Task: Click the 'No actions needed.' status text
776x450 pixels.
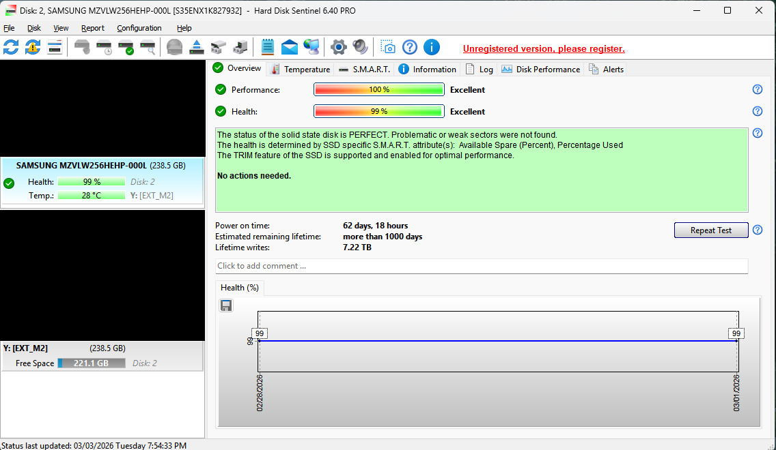Action: (x=254, y=176)
